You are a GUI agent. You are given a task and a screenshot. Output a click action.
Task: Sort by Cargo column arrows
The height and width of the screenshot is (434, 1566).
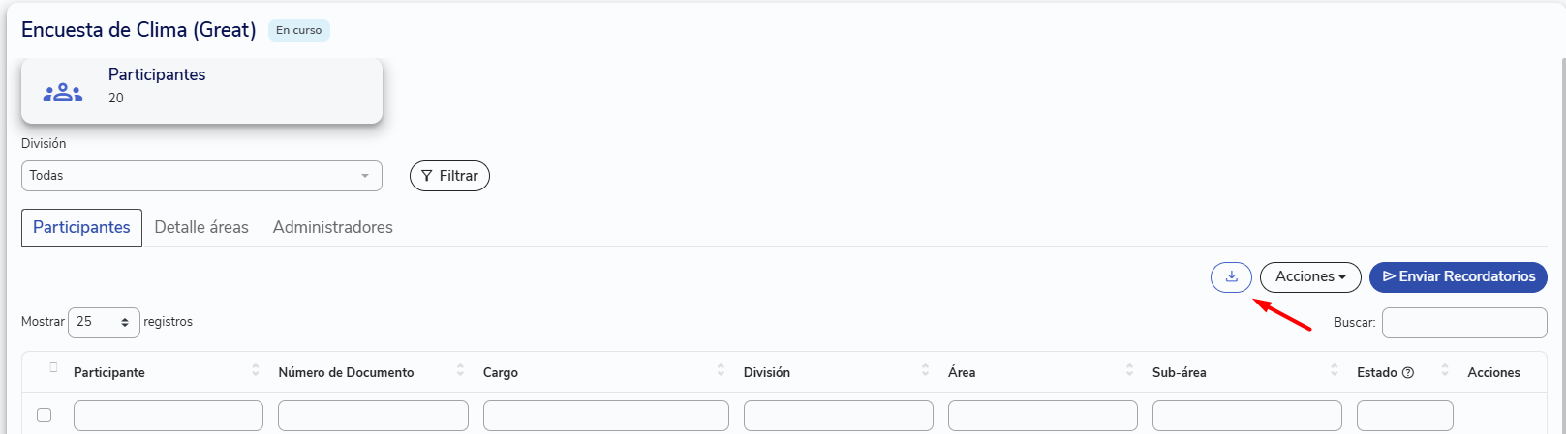coord(721,370)
